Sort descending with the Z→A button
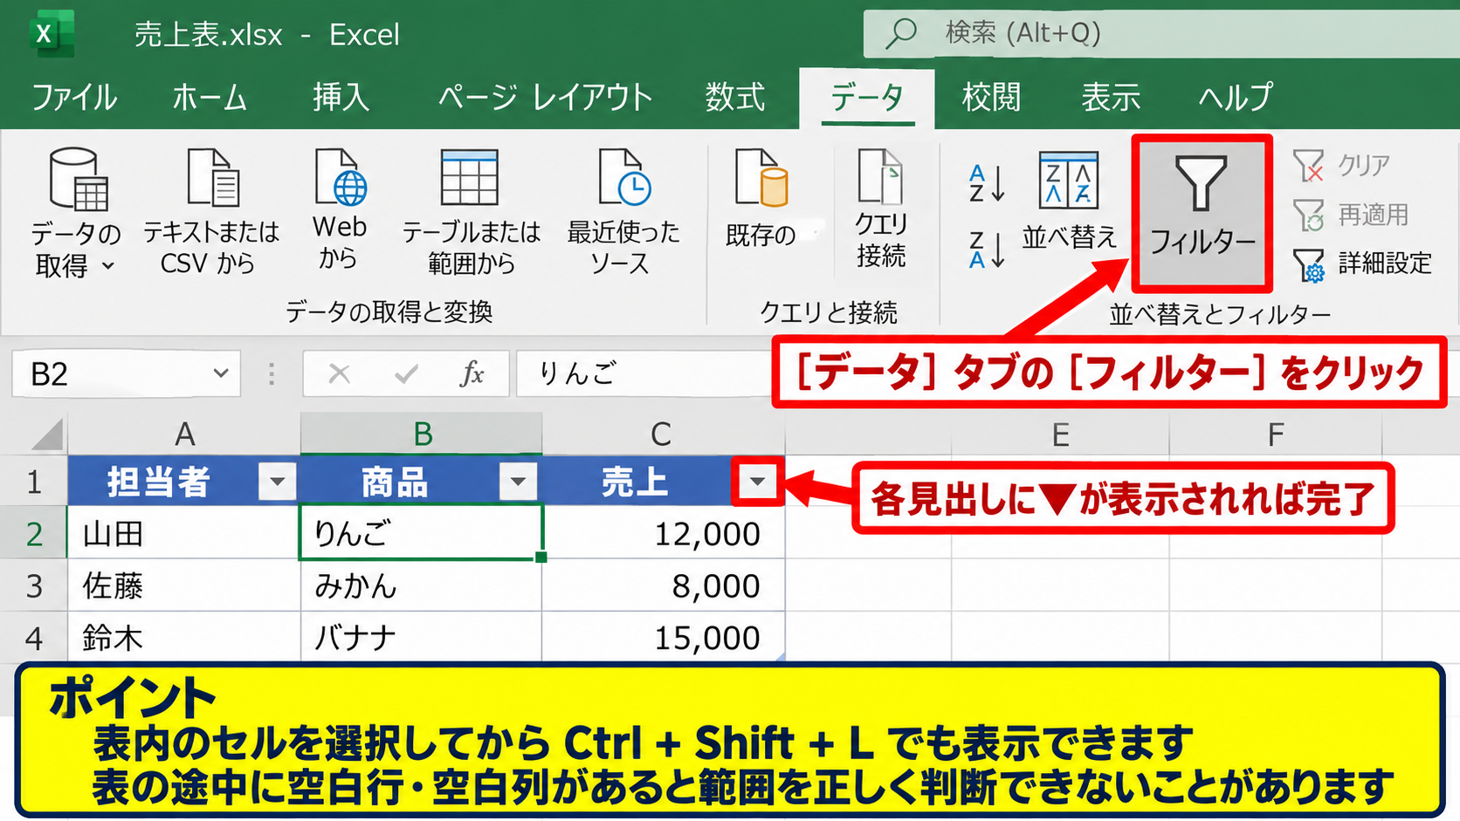Screen dimensions: 1460x821 [x=987, y=250]
